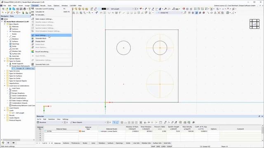Screen dimensions: 264x148
Task: Select LC1 - Self-weight under Loads
Action: click(18, 113)
